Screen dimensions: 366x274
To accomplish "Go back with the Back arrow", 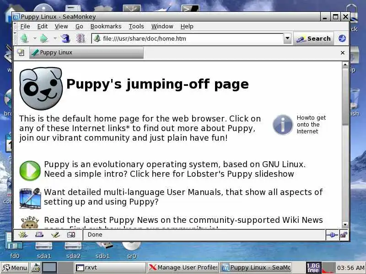I will [24, 38].
